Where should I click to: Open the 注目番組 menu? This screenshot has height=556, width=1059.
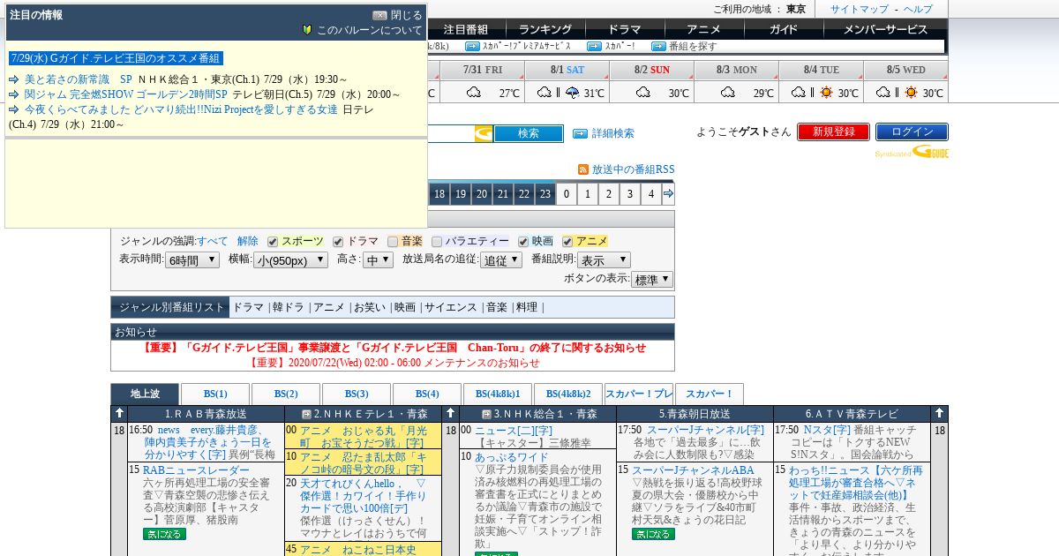coord(466,29)
